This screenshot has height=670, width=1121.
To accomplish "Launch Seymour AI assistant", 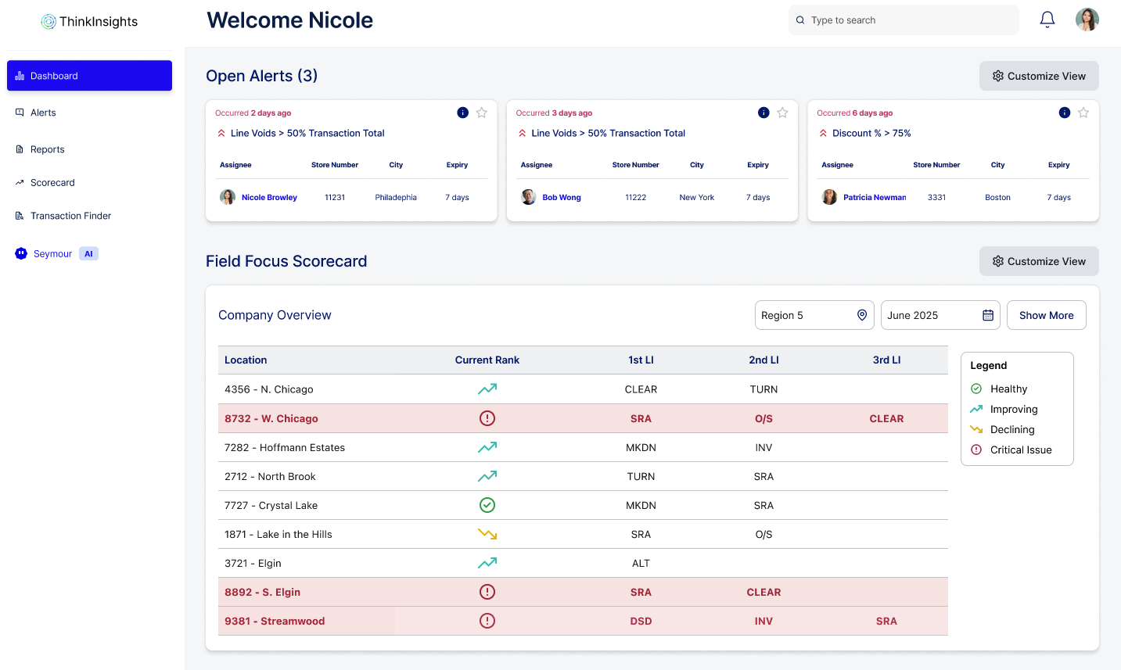I will [53, 254].
